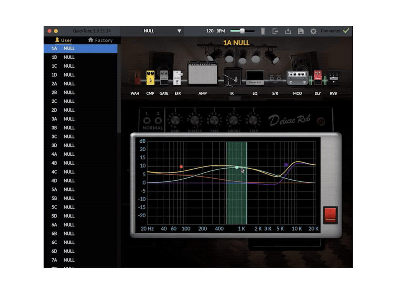The image size is (396, 297).
Task: Click the red low-band EQ node
Action: 181,167
